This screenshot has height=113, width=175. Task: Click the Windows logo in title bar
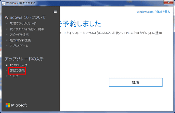(3, 3)
